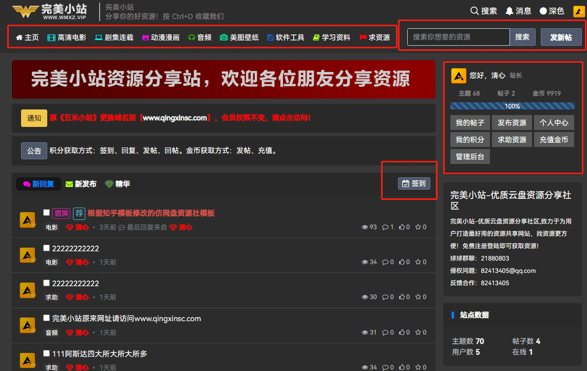Click the profile avatar next to 您好，清心
The height and width of the screenshot is (371, 587).
click(x=458, y=76)
